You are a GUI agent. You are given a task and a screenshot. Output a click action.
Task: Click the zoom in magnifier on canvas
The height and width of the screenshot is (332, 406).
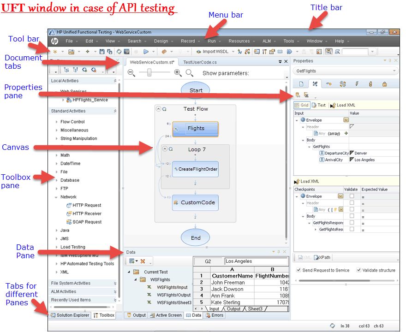[178, 73]
